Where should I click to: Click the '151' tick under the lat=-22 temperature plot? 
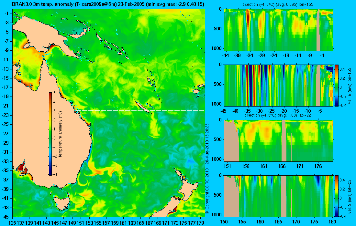pyautogui.click(x=228, y=166)
